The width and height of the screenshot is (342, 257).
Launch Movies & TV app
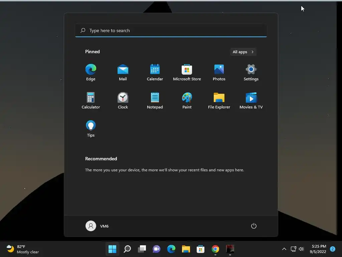(x=251, y=100)
